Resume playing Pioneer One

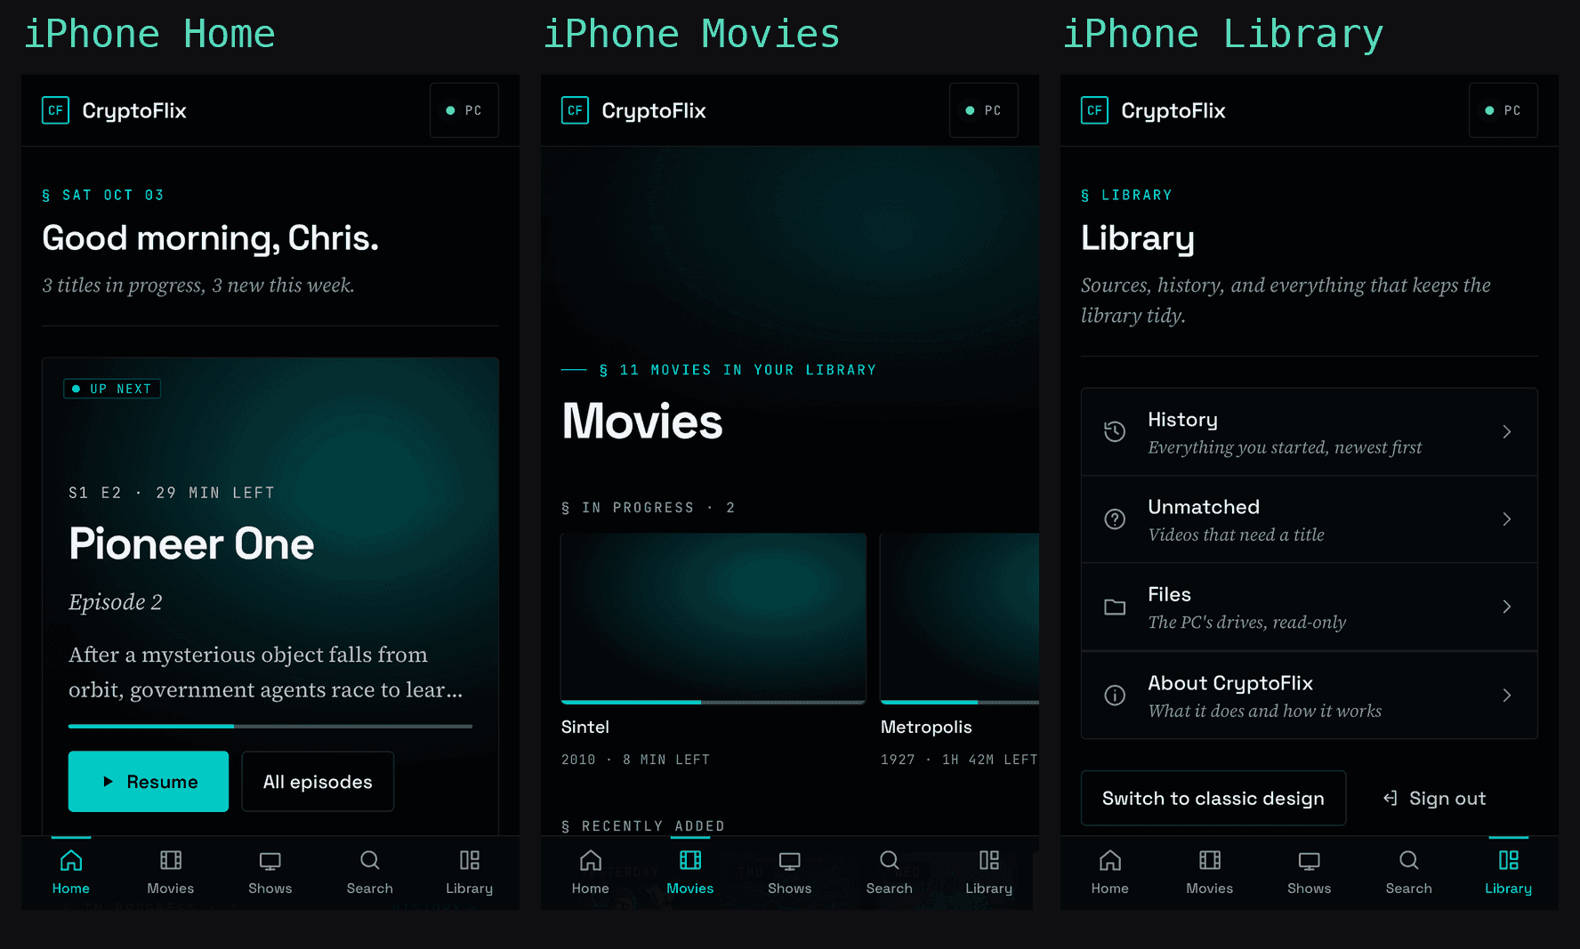149,782
